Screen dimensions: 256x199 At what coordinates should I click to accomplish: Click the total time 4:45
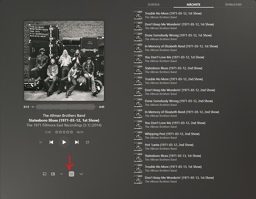[102, 107]
